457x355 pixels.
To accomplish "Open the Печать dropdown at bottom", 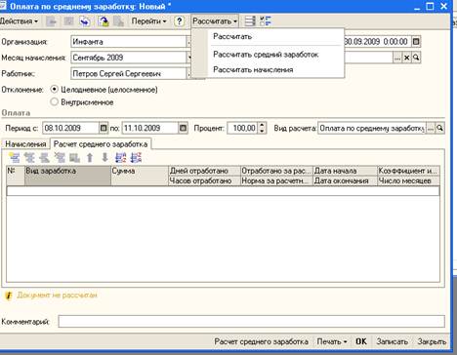I will tap(332, 341).
